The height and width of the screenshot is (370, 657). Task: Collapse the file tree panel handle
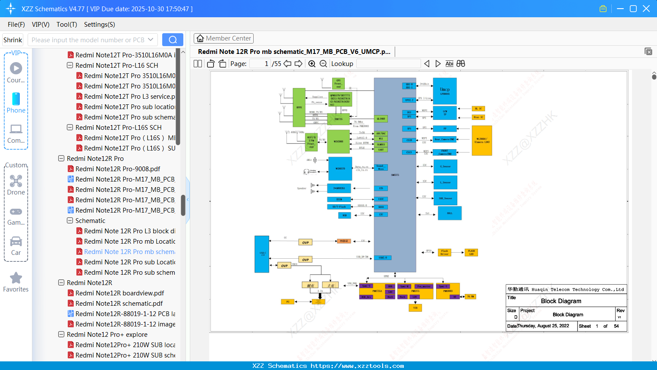pyautogui.click(x=188, y=200)
